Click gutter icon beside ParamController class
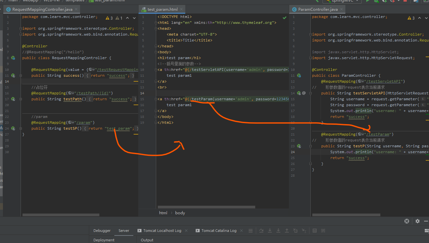429x243 pixels. [x=299, y=75]
